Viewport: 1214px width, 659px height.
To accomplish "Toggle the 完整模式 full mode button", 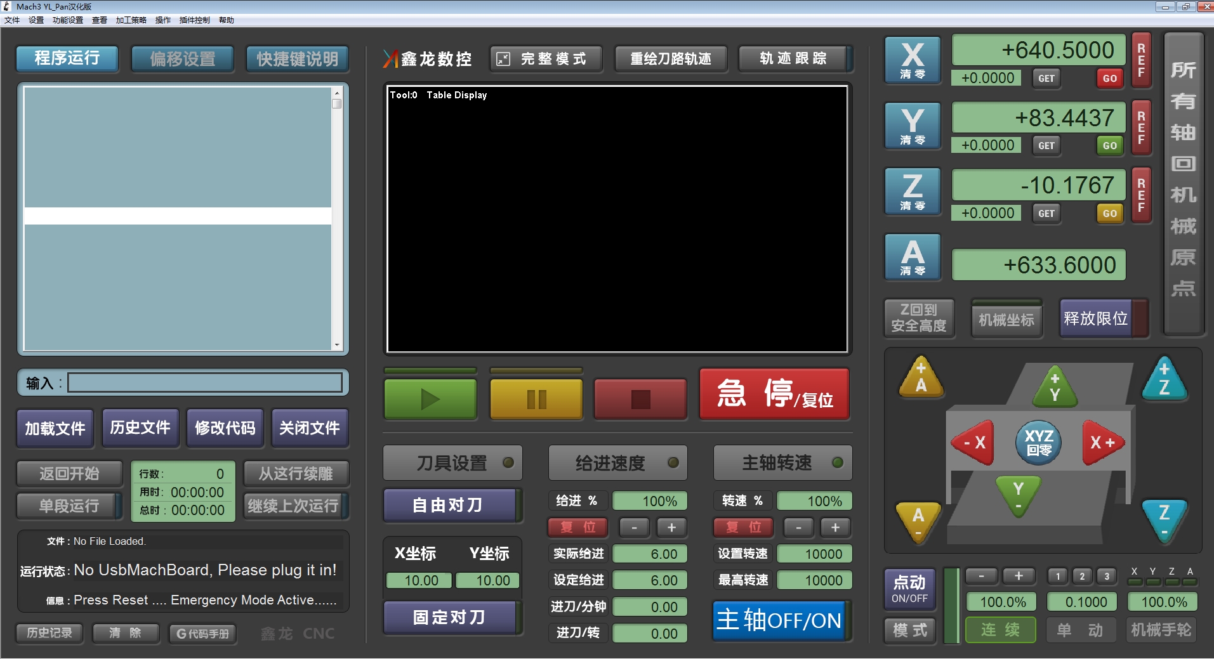I will pyautogui.click(x=545, y=59).
